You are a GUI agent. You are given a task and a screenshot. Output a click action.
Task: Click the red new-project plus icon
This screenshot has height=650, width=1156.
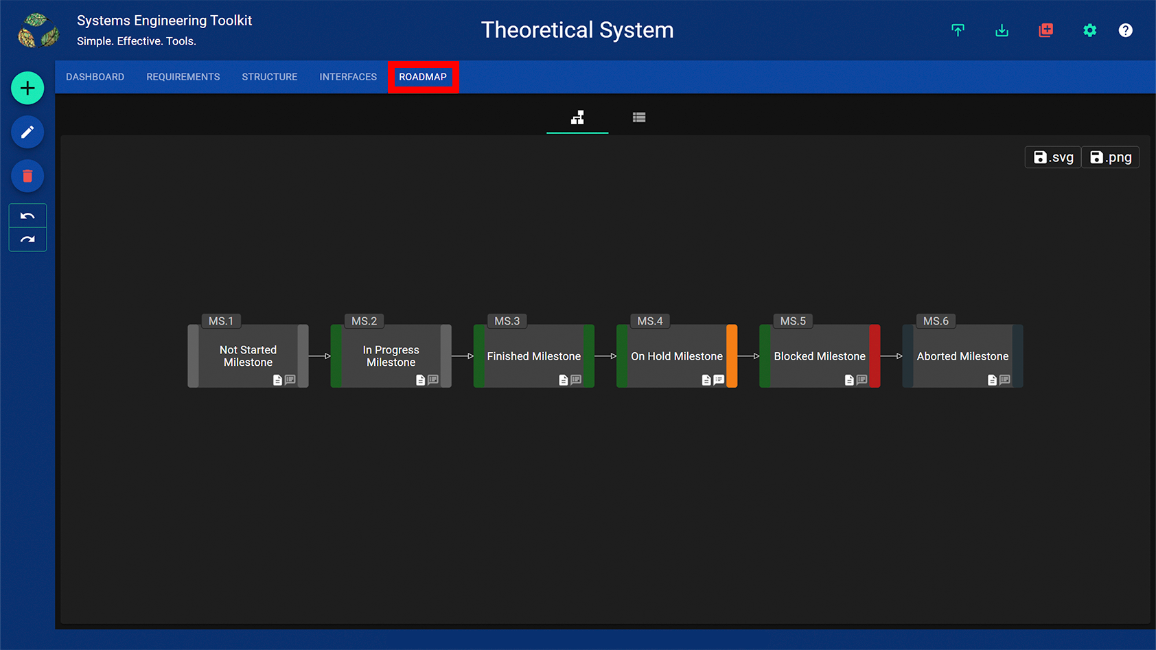pos(1045,30)
